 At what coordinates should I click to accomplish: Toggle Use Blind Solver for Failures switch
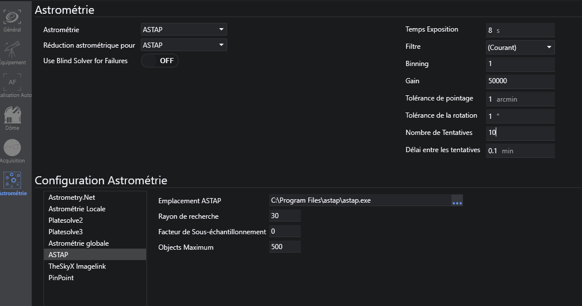click(x=160, y=61)
